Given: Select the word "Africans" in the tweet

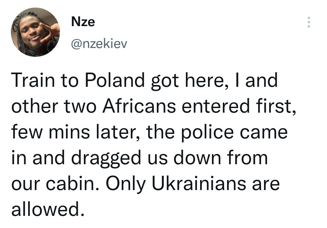Looking at the screenshot, I should coord(139,106).
